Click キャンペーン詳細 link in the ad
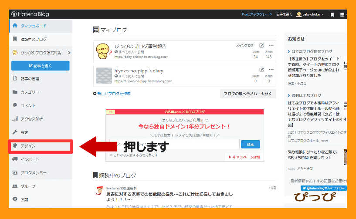This screenshot has height=219, width=356. point(244,157)
